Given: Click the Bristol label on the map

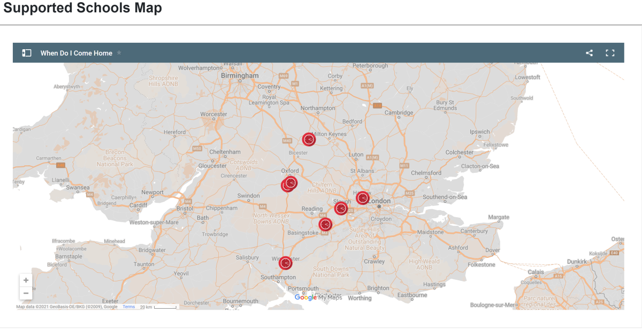Looking at the screenshot, I should point(185,208).
